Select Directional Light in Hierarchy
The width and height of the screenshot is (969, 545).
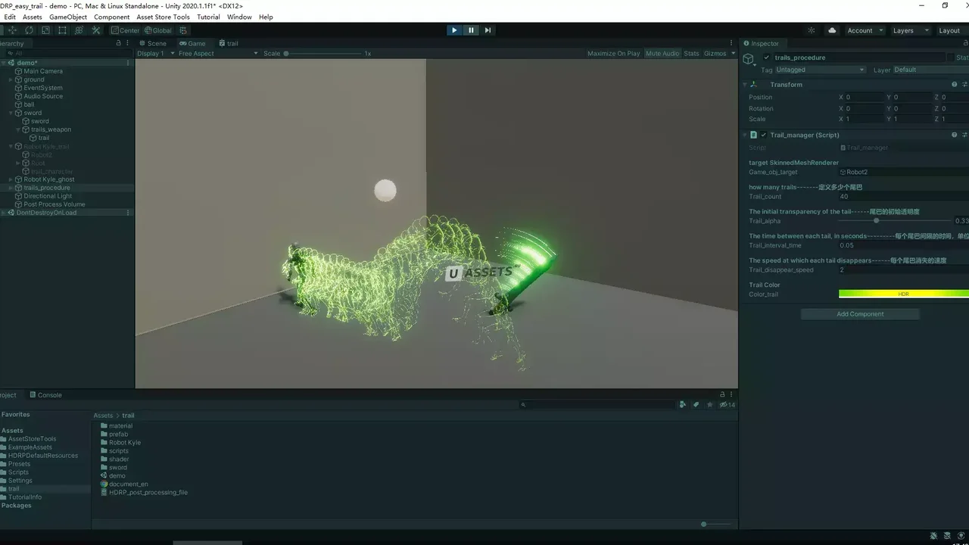[x=48, y=196]
